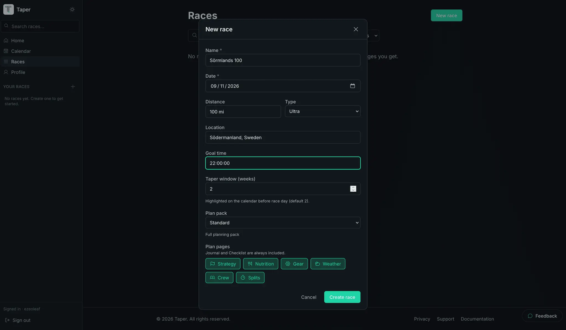Open the Type dropdown showing Ultra
Viewport: 566px width, 330px height.
[x=323, y=111]
